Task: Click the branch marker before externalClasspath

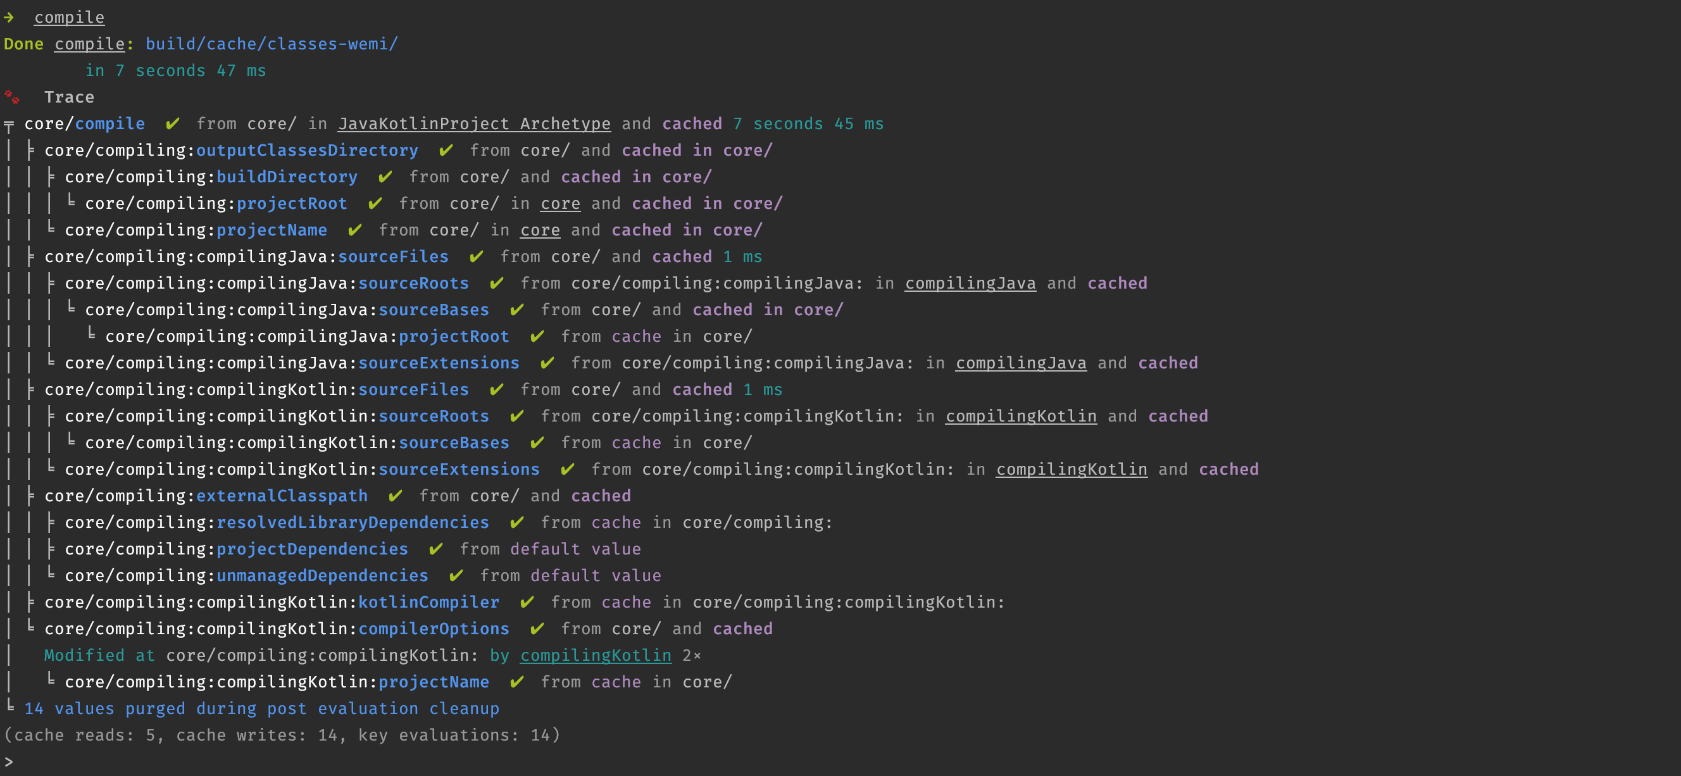Action: [30, 496]
